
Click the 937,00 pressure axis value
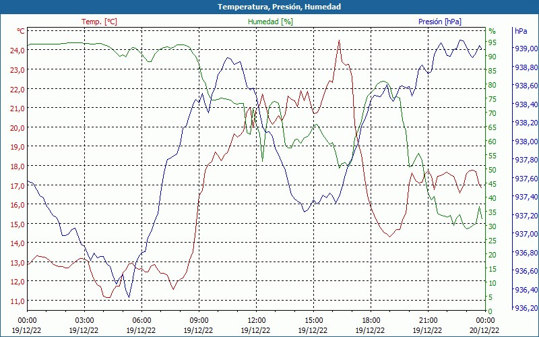point(526,234)
